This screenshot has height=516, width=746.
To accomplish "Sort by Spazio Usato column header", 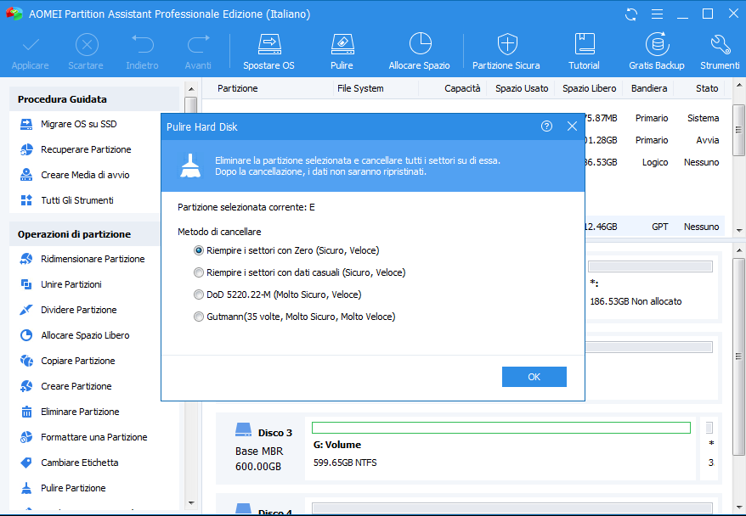I will (x=522, y=88).
